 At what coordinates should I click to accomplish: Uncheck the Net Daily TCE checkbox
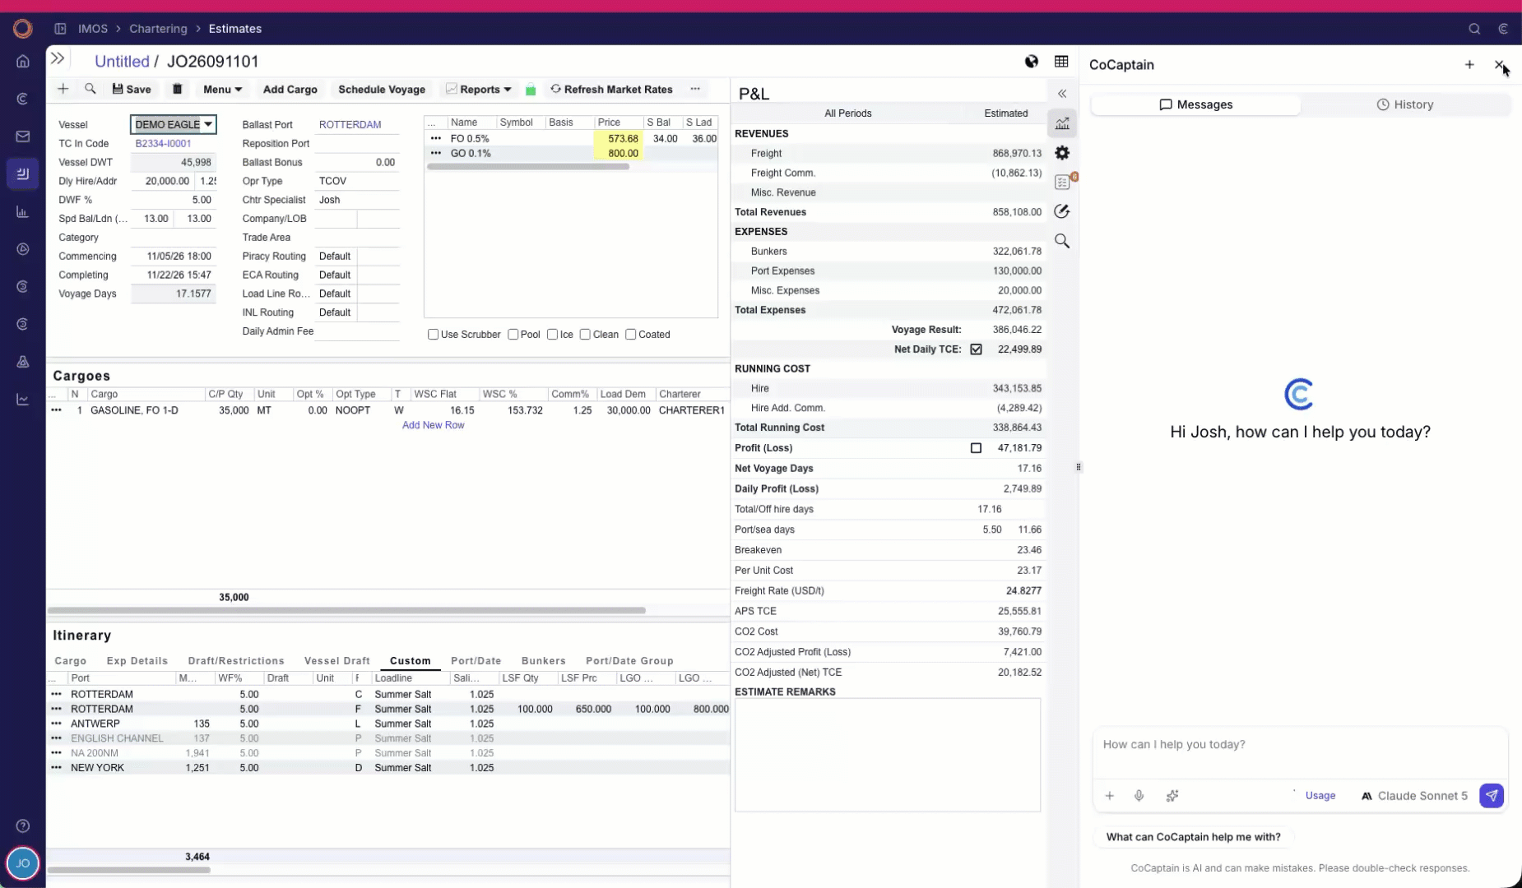(x=976, y=349)
